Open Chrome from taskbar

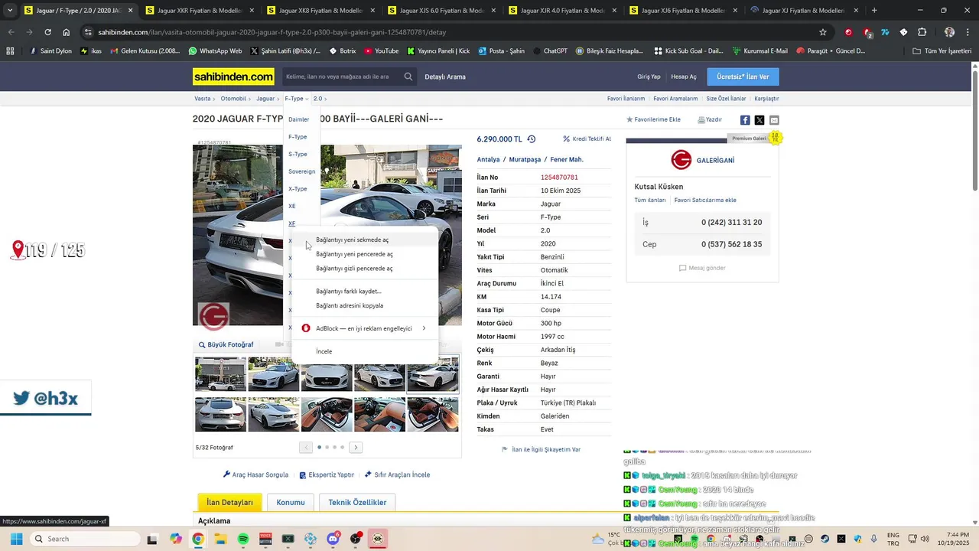(198, 539)
